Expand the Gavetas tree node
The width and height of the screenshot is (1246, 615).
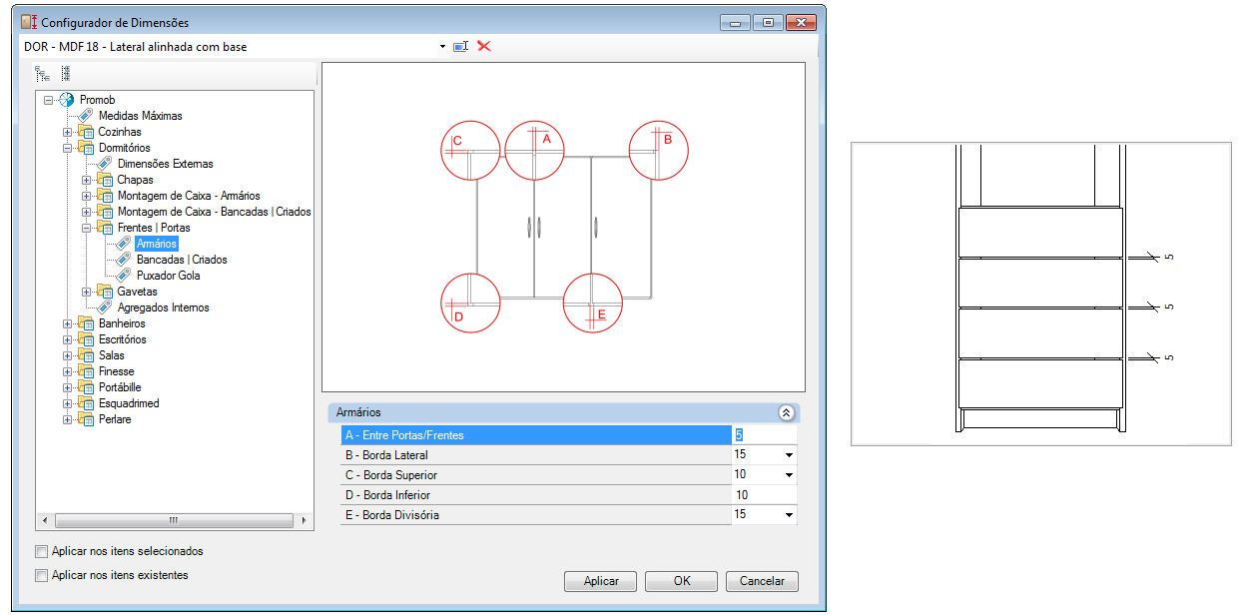pos(87,292)
